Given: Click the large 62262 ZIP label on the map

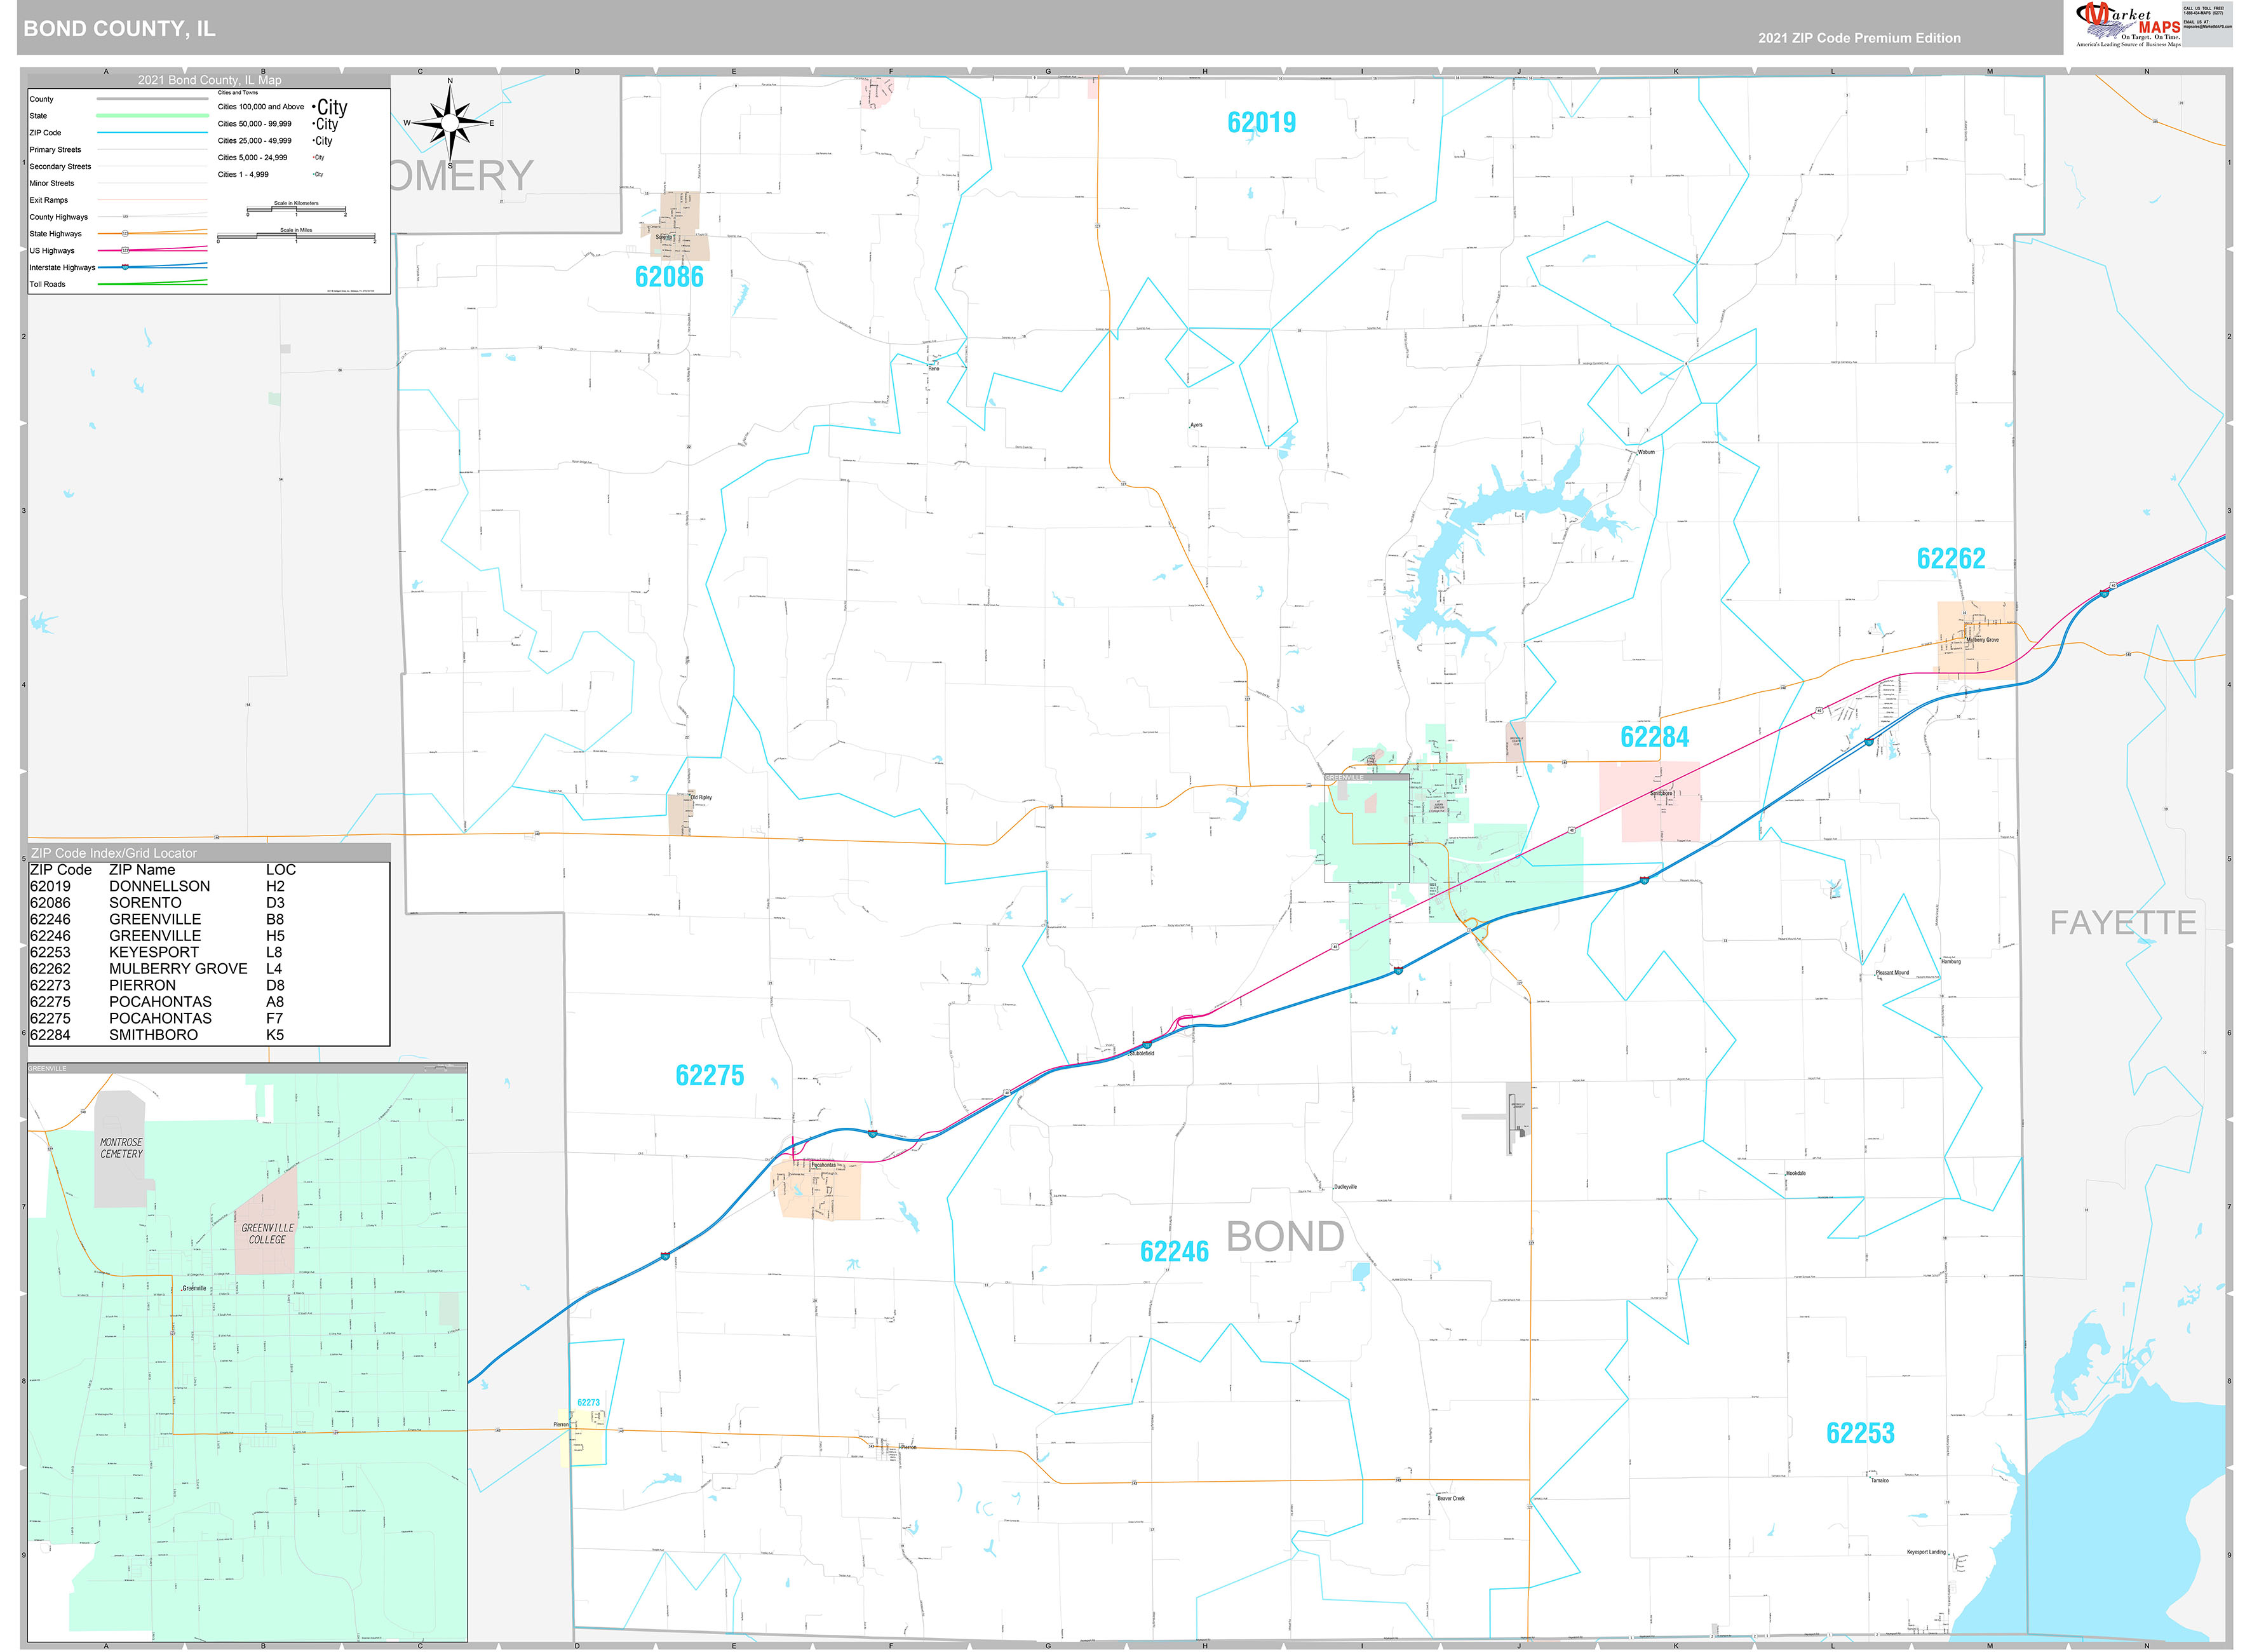Looking at the screenshot, I should coord(1950,558).
